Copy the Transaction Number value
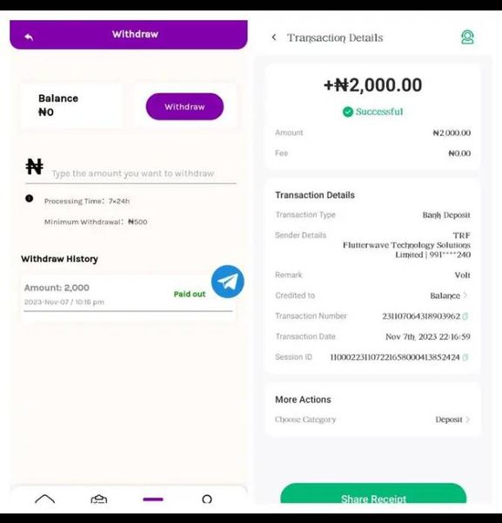This screenshot has width=502, height=523. [x=465, y=316]
